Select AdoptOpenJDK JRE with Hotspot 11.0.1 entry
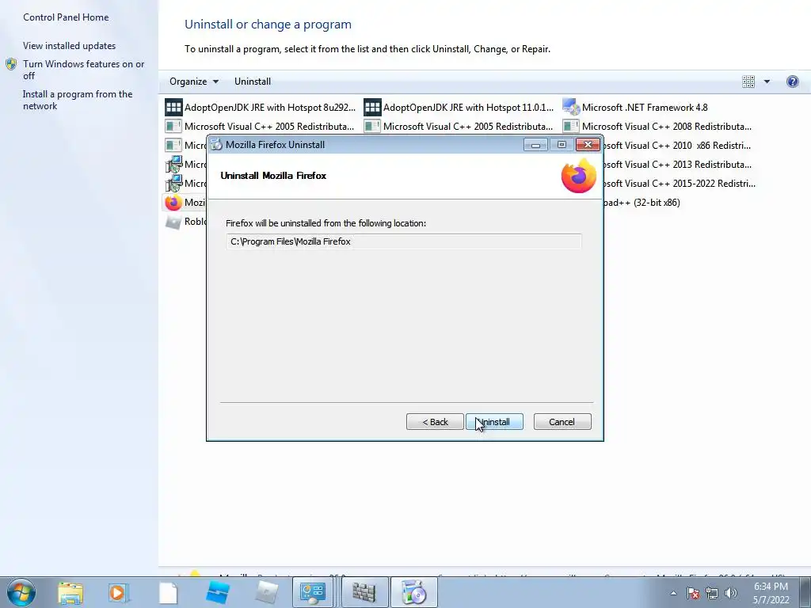 coord(459,108)
